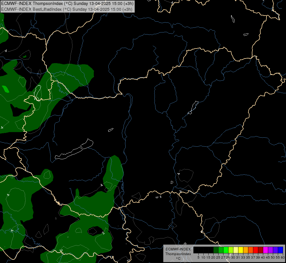Click legend tick value 27
The image size is (286, 263).
pos(223,257)
